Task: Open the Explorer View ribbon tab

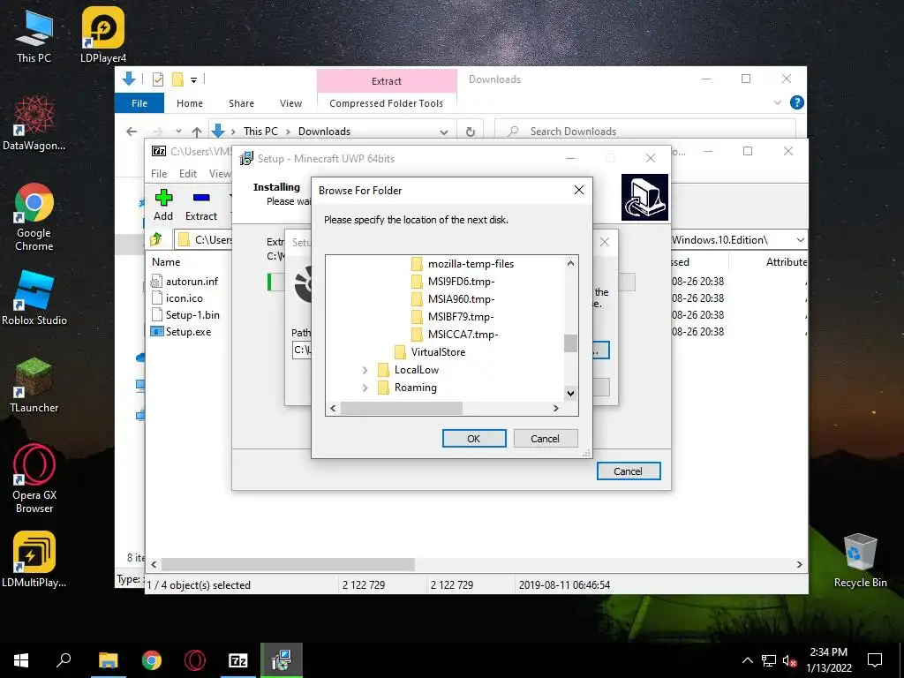Action: point(290,103)
